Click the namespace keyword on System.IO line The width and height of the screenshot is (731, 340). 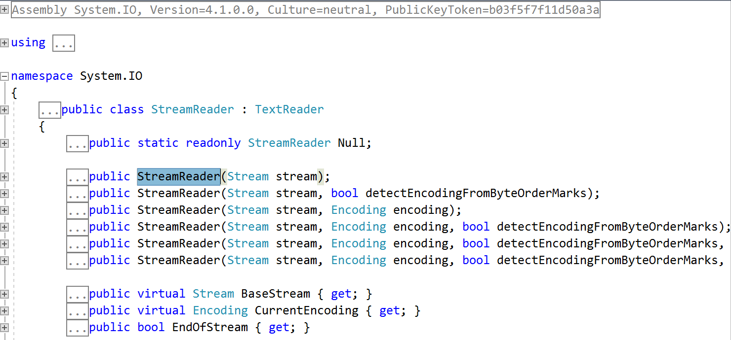pos(42,76)
